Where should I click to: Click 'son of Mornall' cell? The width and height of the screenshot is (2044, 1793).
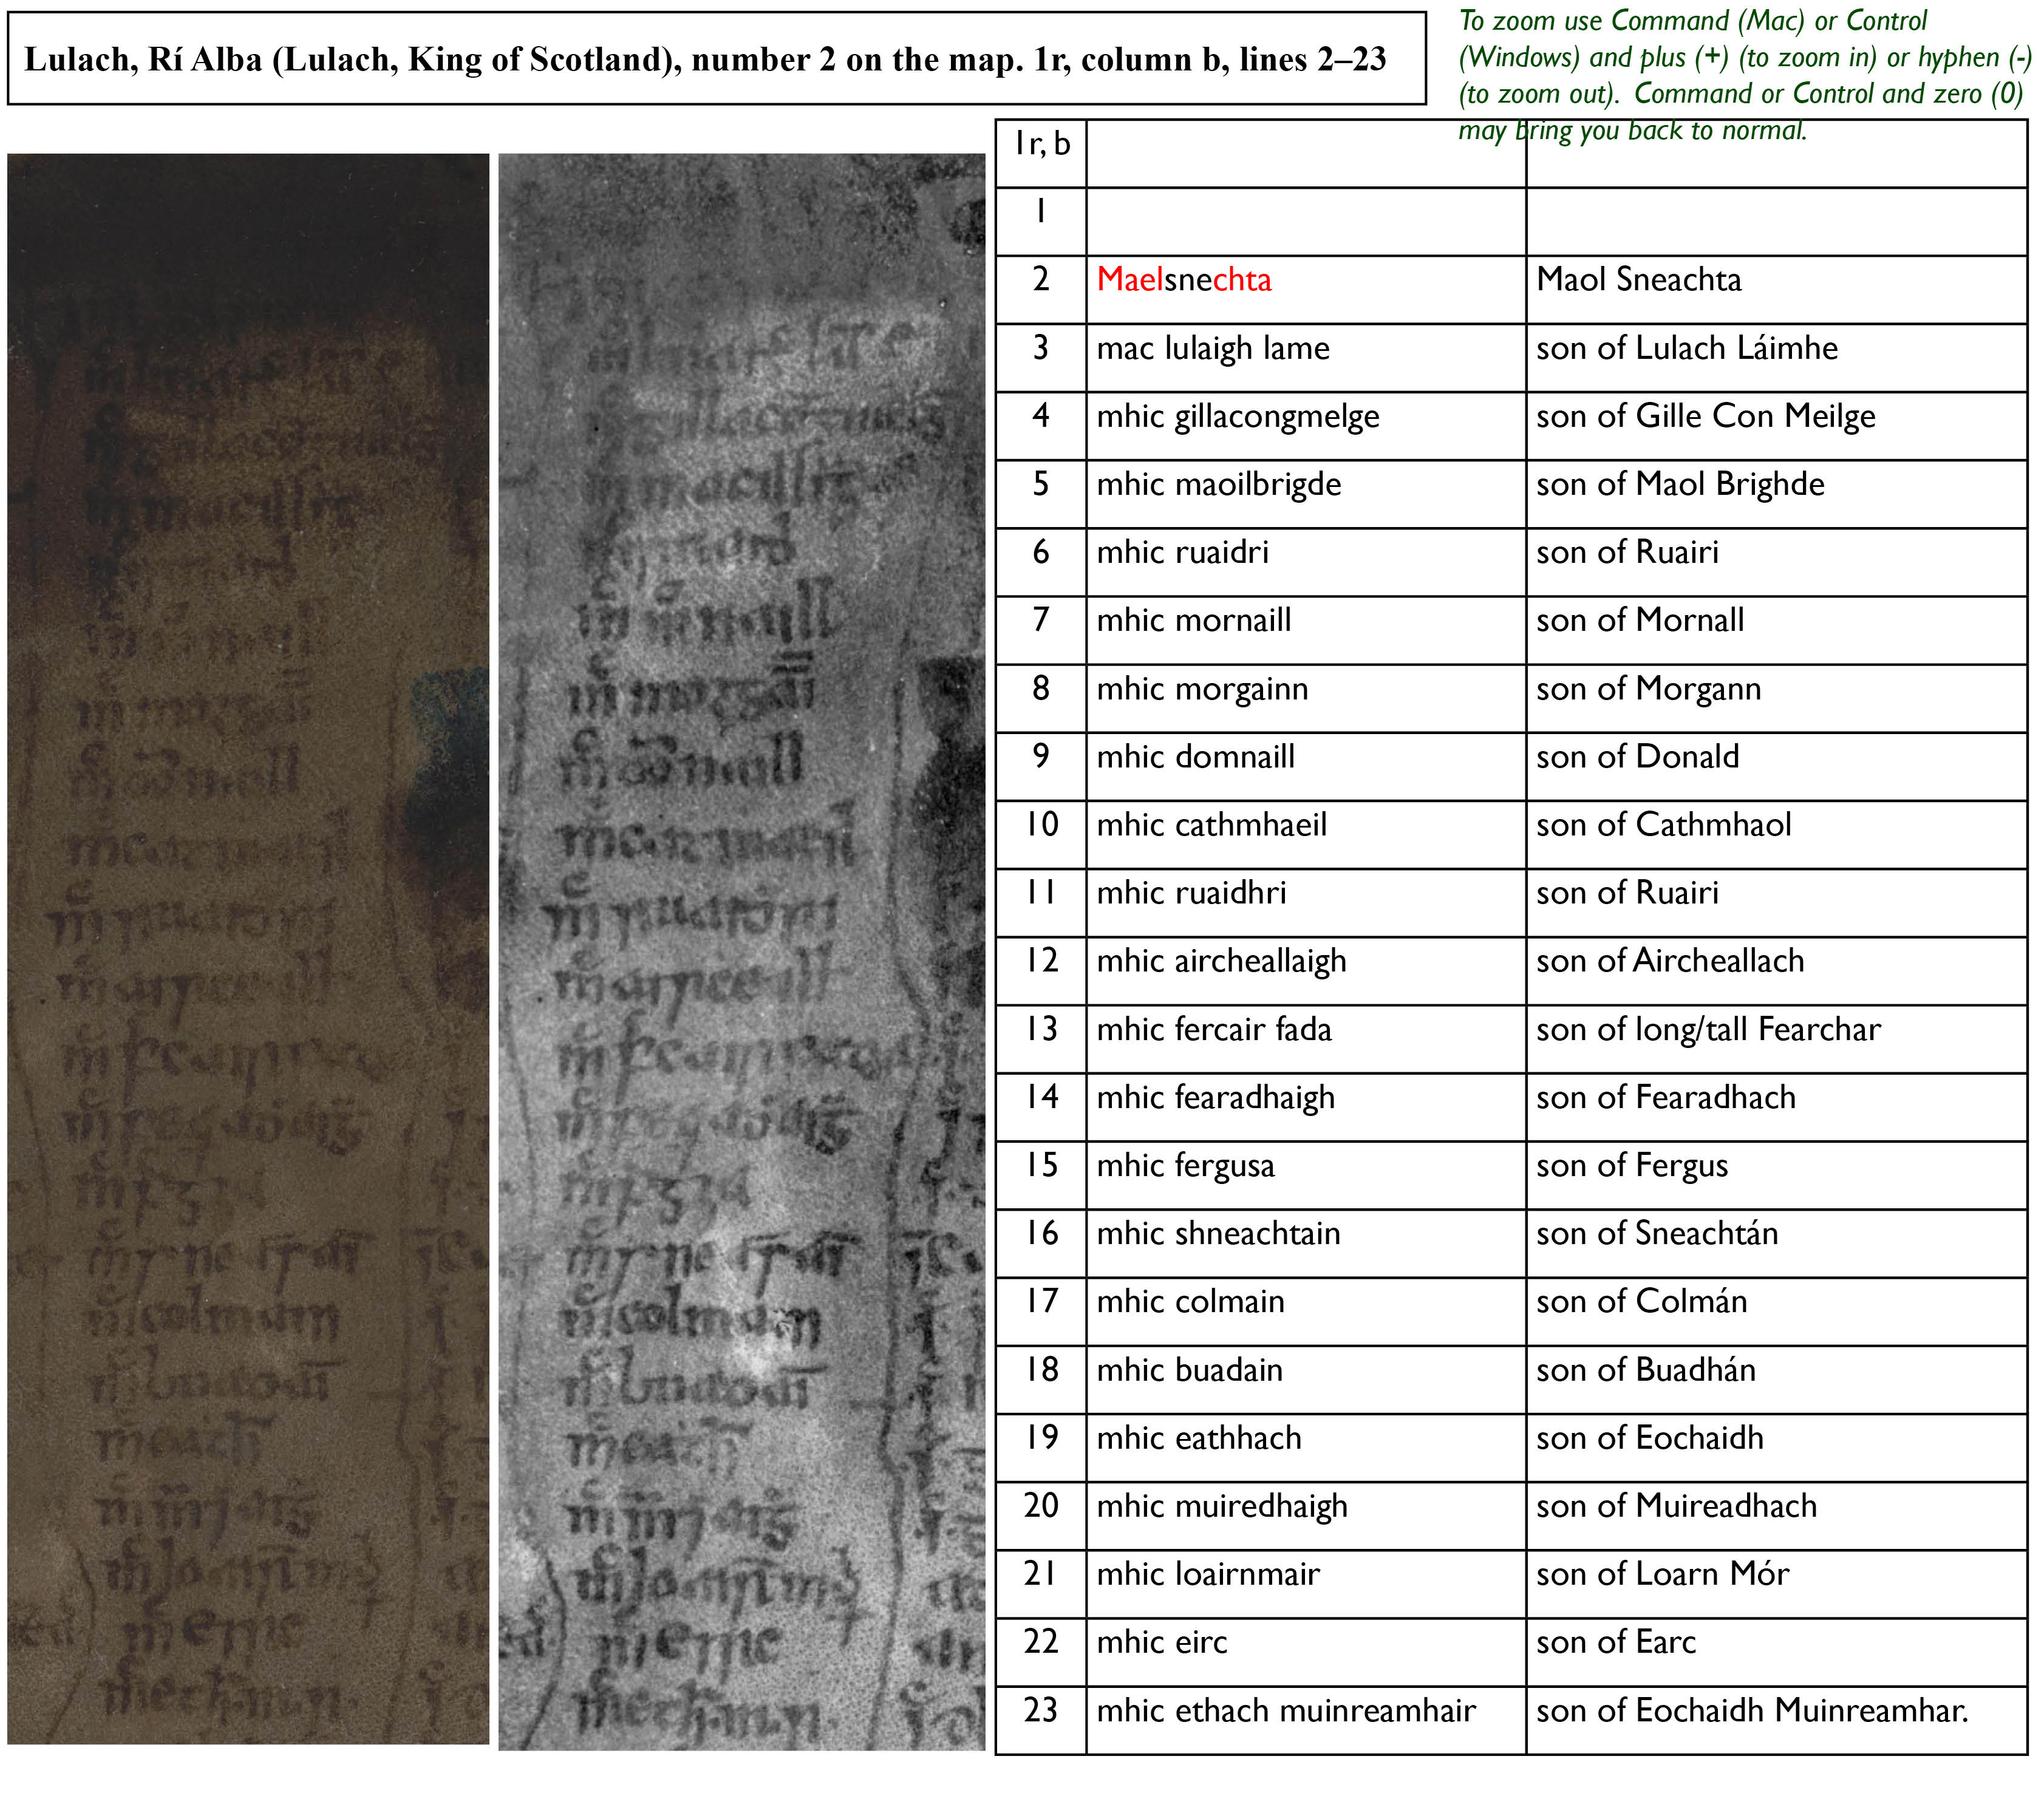1777,630
